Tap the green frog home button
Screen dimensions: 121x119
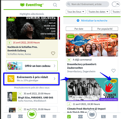(x=32, y=114)
